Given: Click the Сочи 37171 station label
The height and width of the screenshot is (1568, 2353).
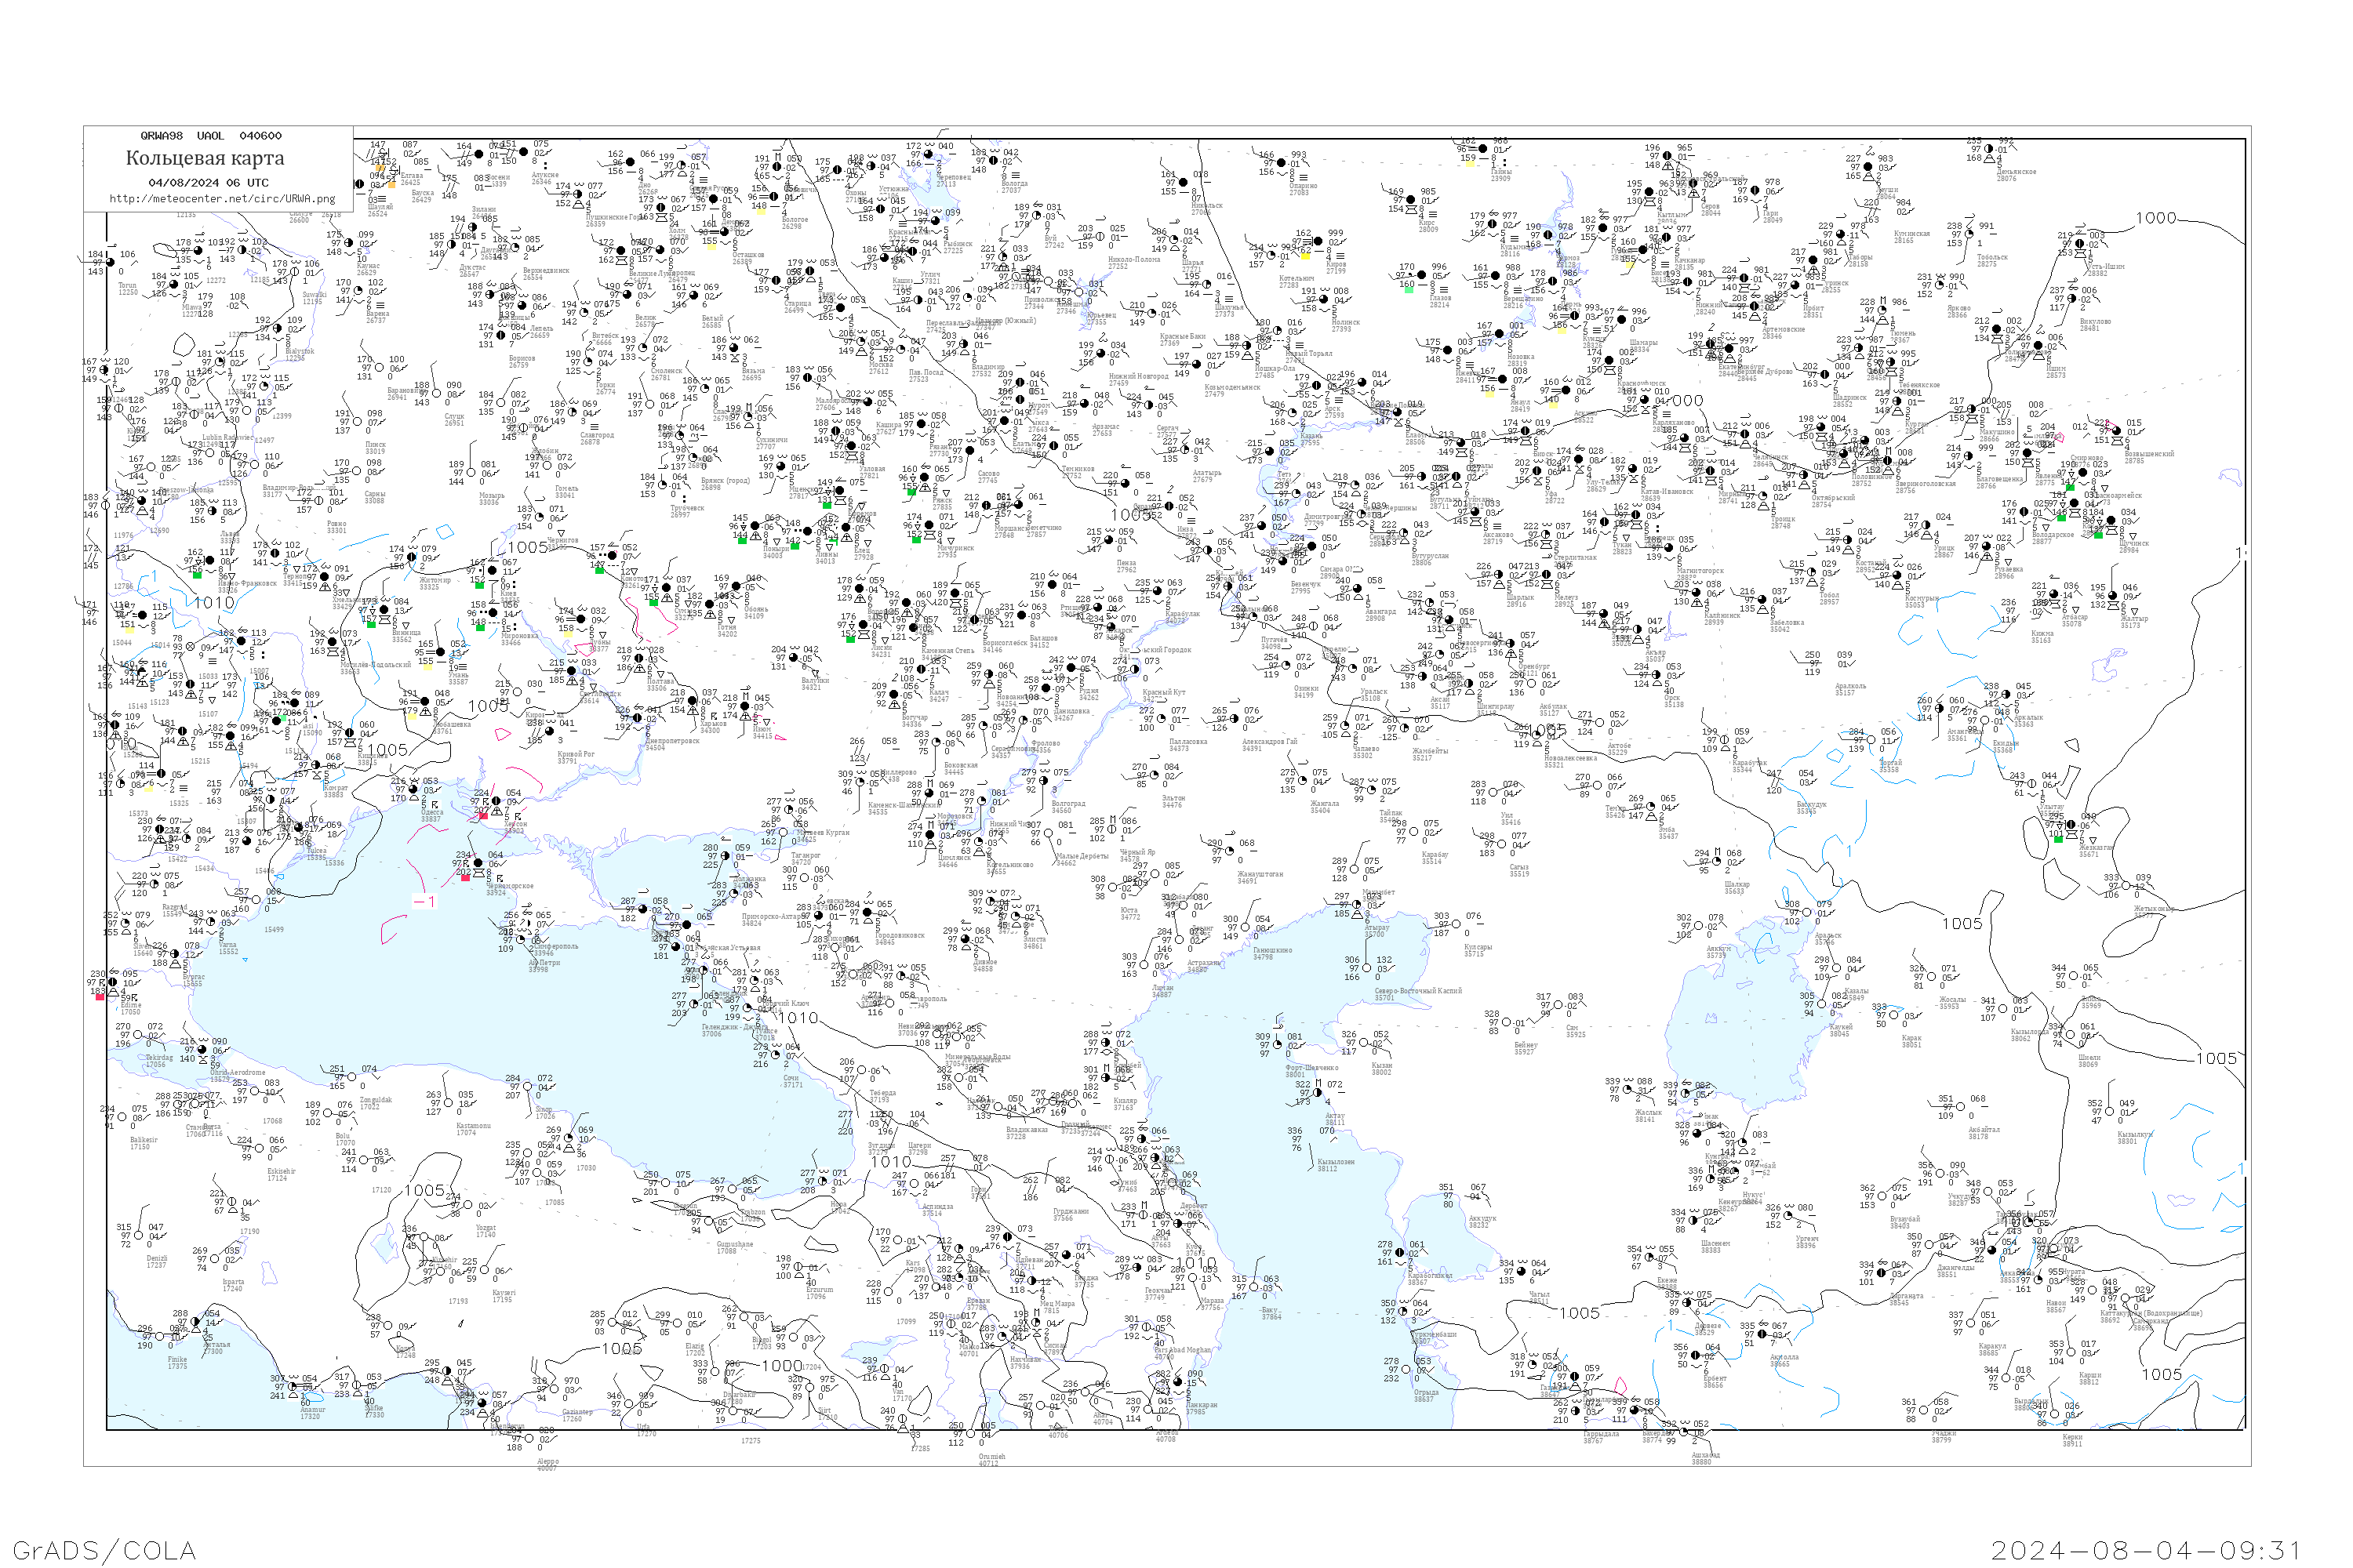Looking at the screenshot, I should [x=791, y=1081].
